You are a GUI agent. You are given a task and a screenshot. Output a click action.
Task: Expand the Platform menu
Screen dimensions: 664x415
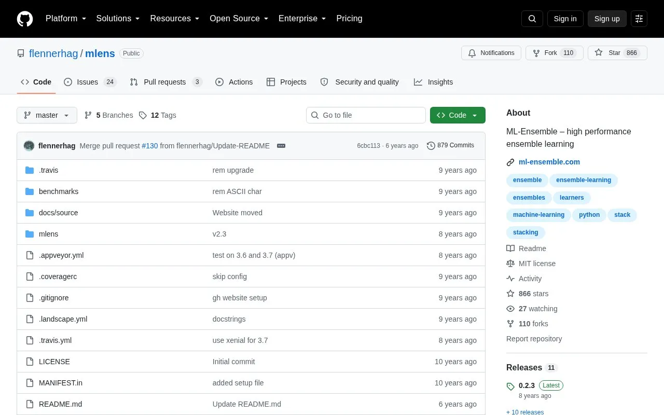(66, 19)
